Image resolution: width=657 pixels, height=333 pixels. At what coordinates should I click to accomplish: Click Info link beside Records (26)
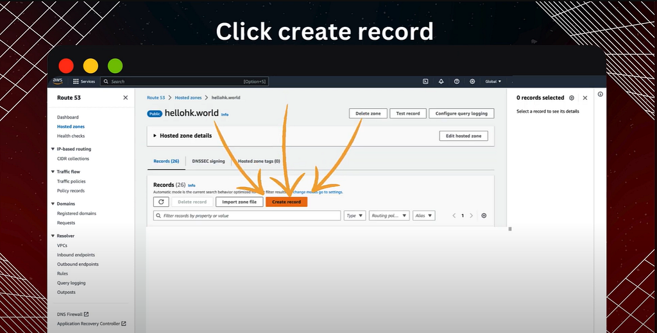click(x=191, y=185)
